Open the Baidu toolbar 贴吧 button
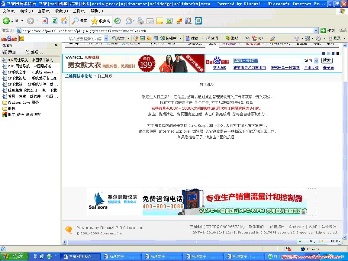Image resolution: width=348 pixels, height=261 pixels. pyautogui.click(x=232, y=38)
